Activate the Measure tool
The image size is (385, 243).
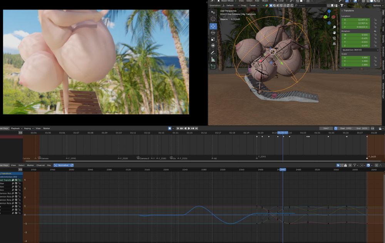pyautogui.click(x=213, y=59)
